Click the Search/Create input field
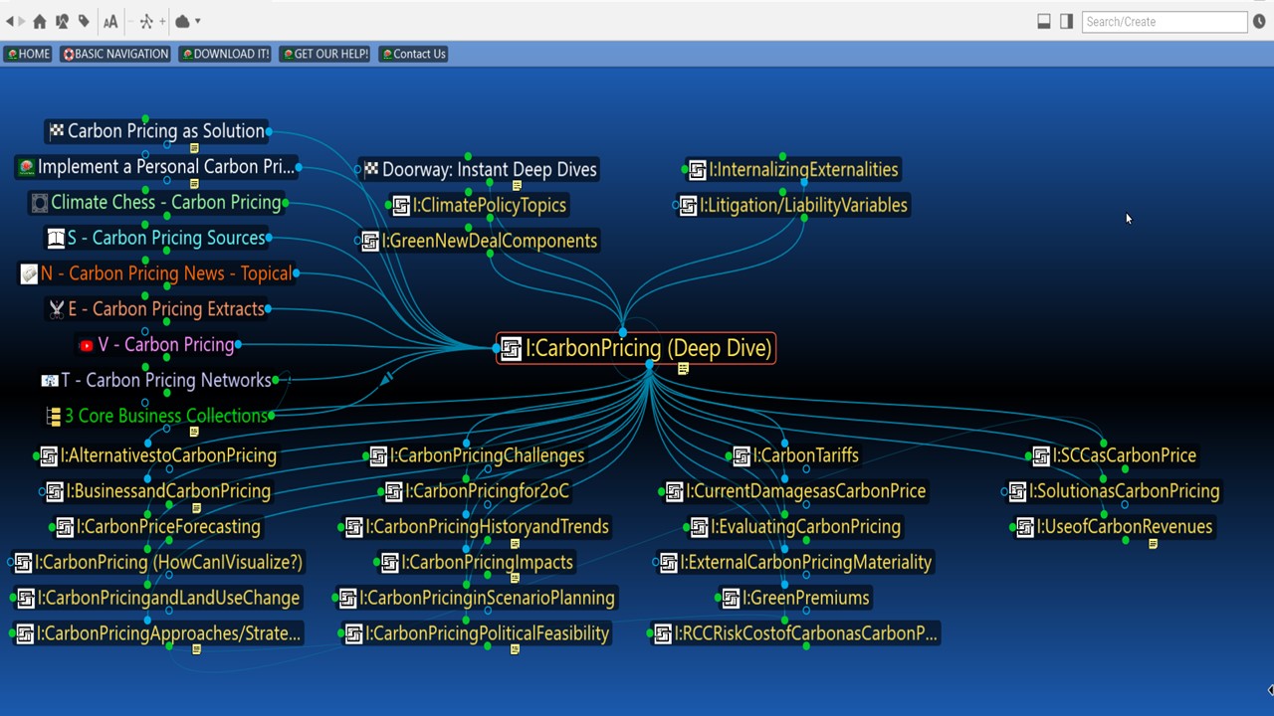The height and width of the screenshot is (716, 1274). pyautogui.click(x=1164, y=21)
